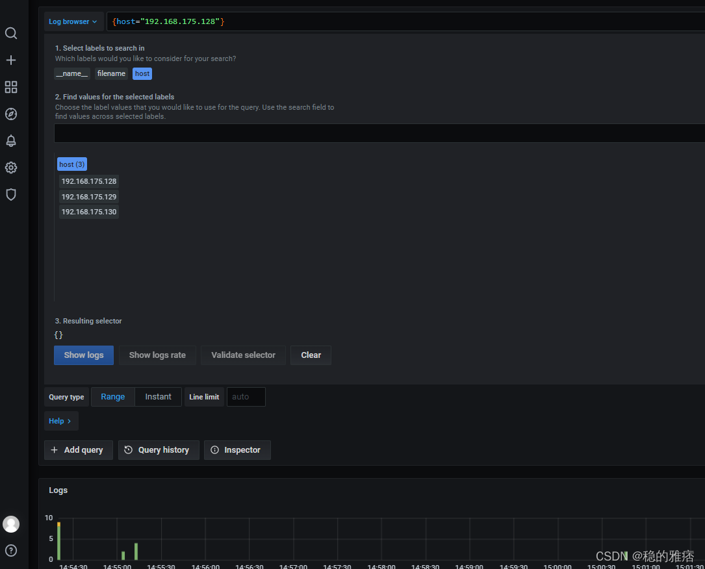Click the Logs panel title
The height and width of the screenshot is (569, 705).
(58, 490)
